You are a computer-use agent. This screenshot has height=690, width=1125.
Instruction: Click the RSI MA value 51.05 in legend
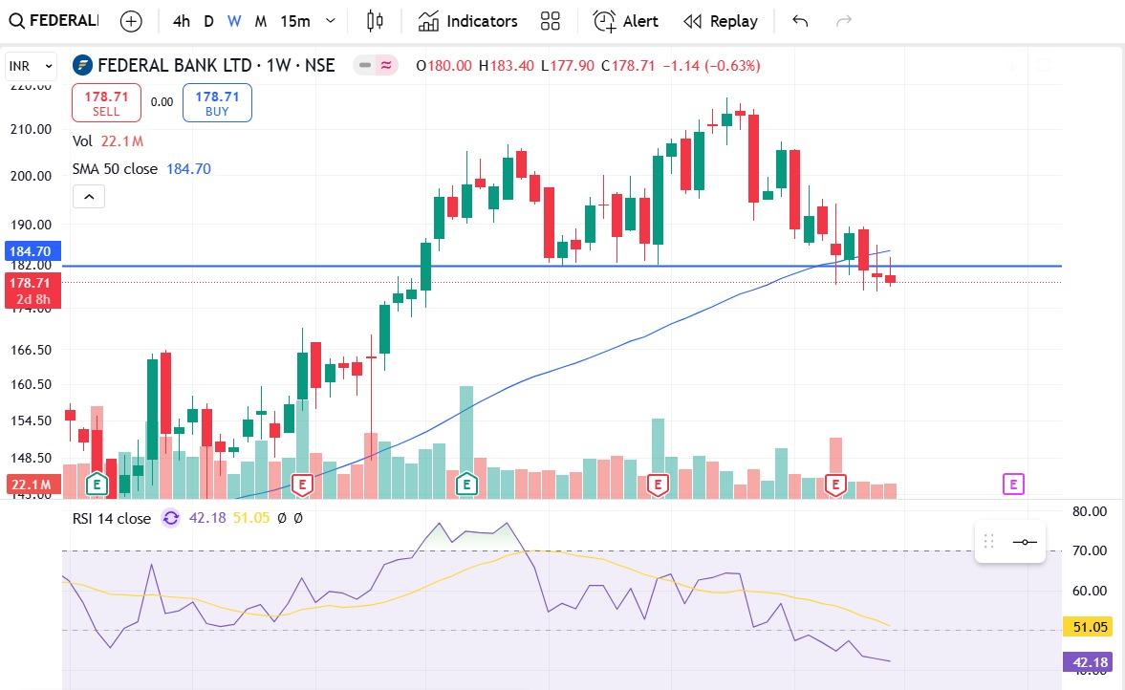click(x=251, y=518)
